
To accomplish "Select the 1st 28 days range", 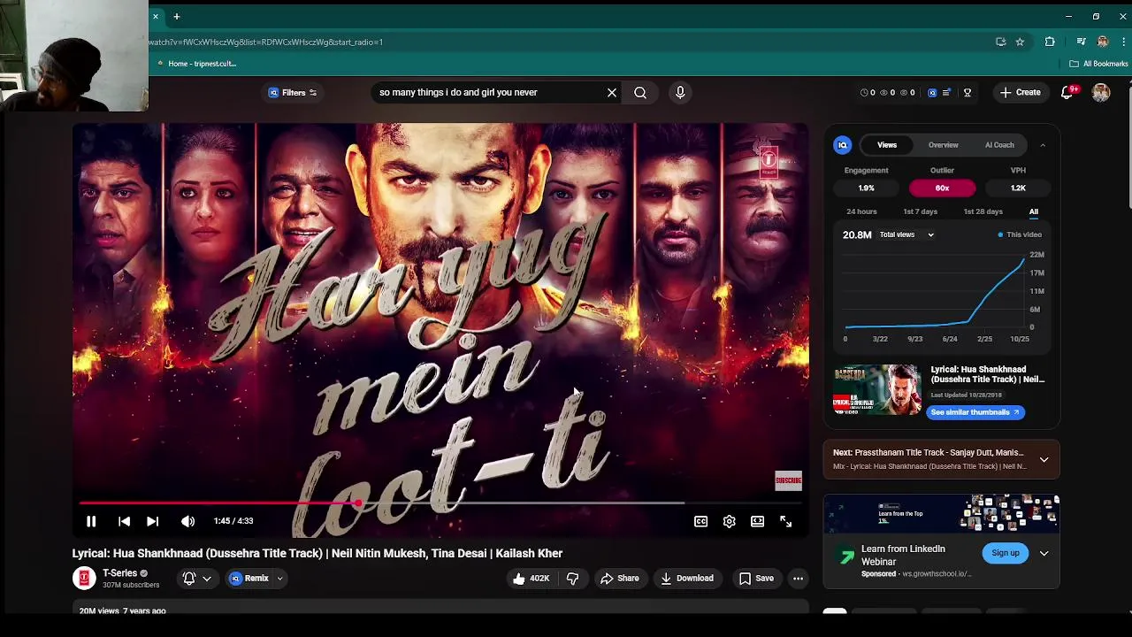I will (983, 211).
